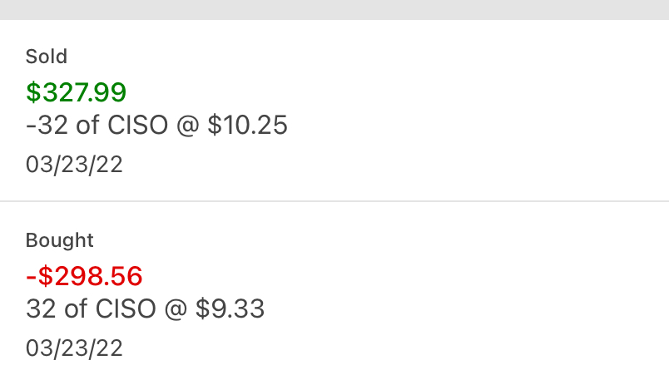The height and width of the screenshot is (380, 669).
Task: Click the @ symbol in the Bought row
Action: point(176,309)
